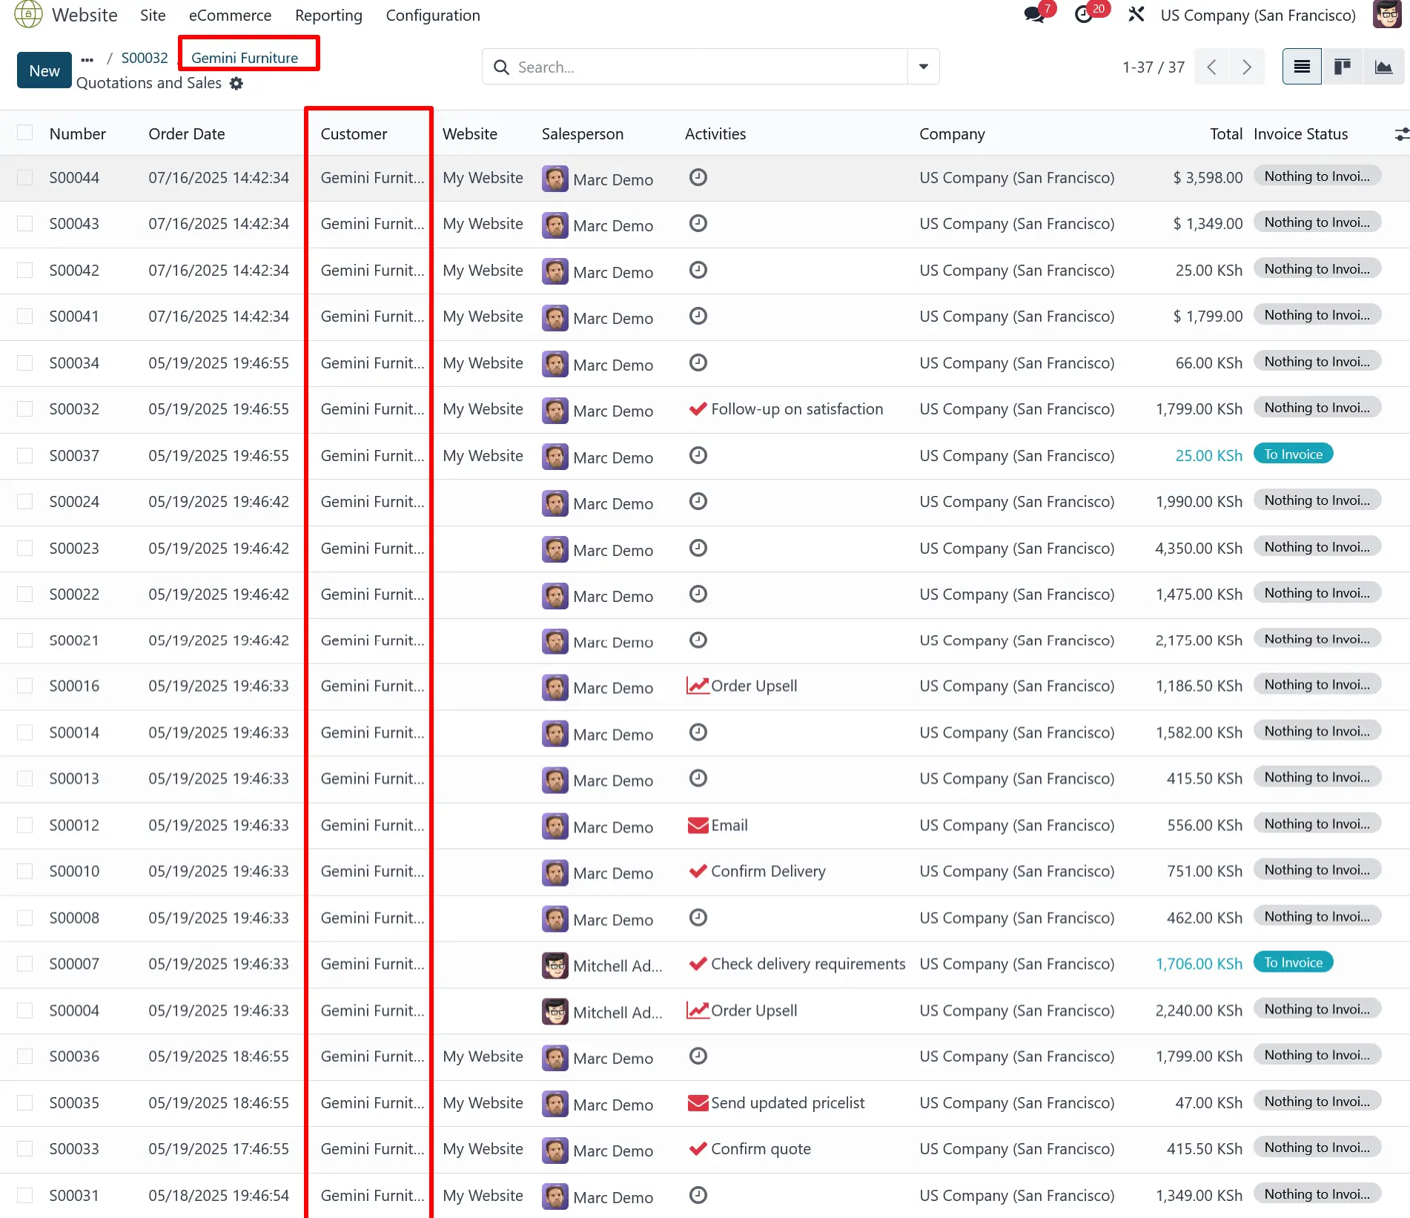Tick the checkbox for order S00043

[x=25, y=224]
